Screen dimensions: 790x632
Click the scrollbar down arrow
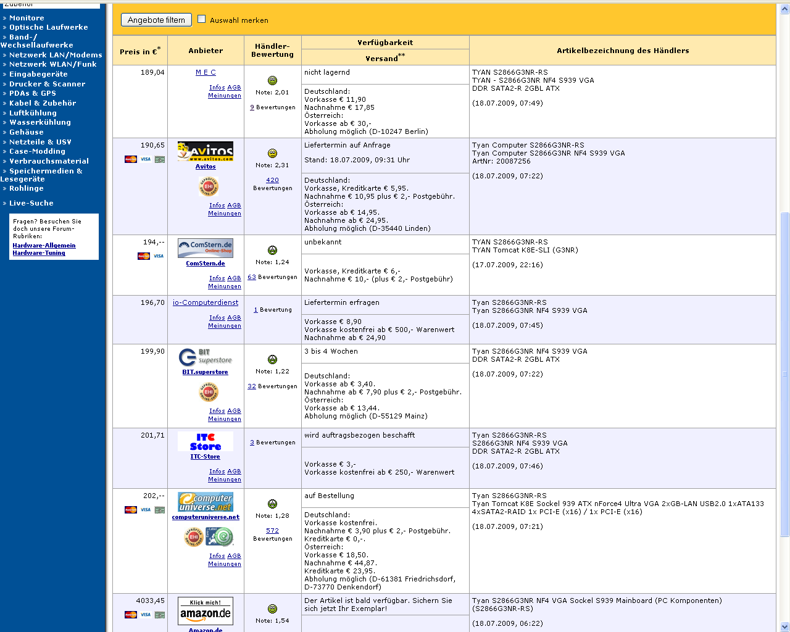[x=785, y=626]
